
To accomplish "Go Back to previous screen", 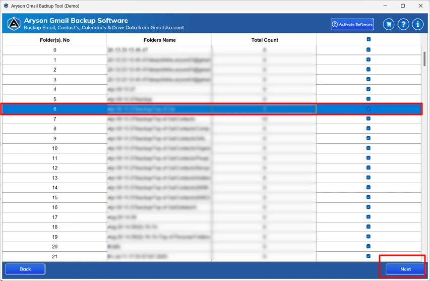I will (25, 269).
